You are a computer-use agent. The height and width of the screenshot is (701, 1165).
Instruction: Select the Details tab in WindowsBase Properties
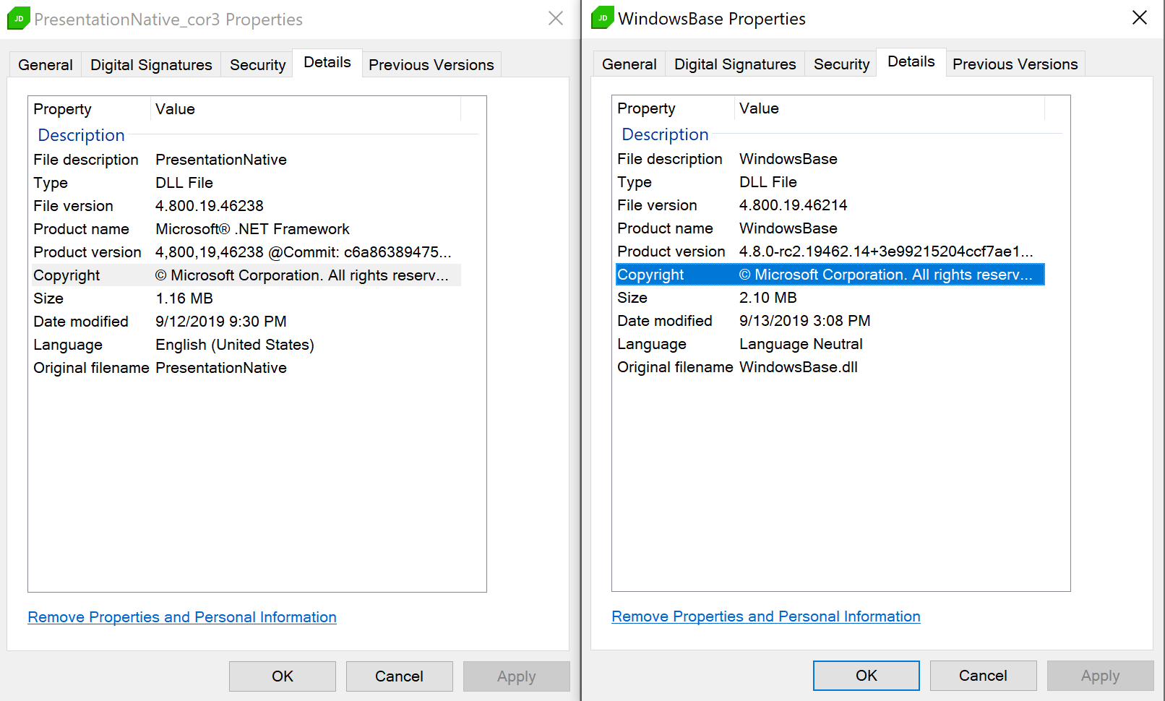coord(911,61)
